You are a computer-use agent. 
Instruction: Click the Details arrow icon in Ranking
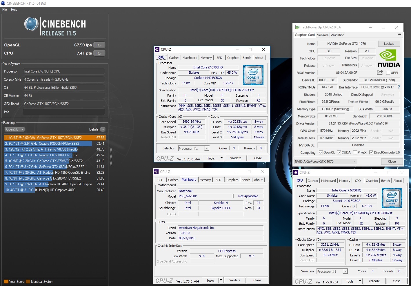[x=103, y=129]
